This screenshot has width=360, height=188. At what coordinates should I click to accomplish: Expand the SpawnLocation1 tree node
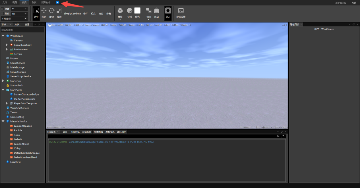(7, 45)
